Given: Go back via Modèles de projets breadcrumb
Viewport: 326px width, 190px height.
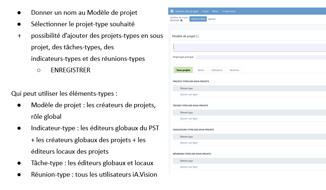Looking at the screenshot, I should point(179,17).
